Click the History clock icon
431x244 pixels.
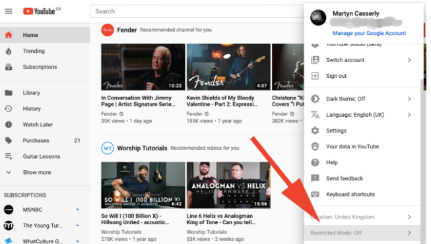click(x=9, y=109)
